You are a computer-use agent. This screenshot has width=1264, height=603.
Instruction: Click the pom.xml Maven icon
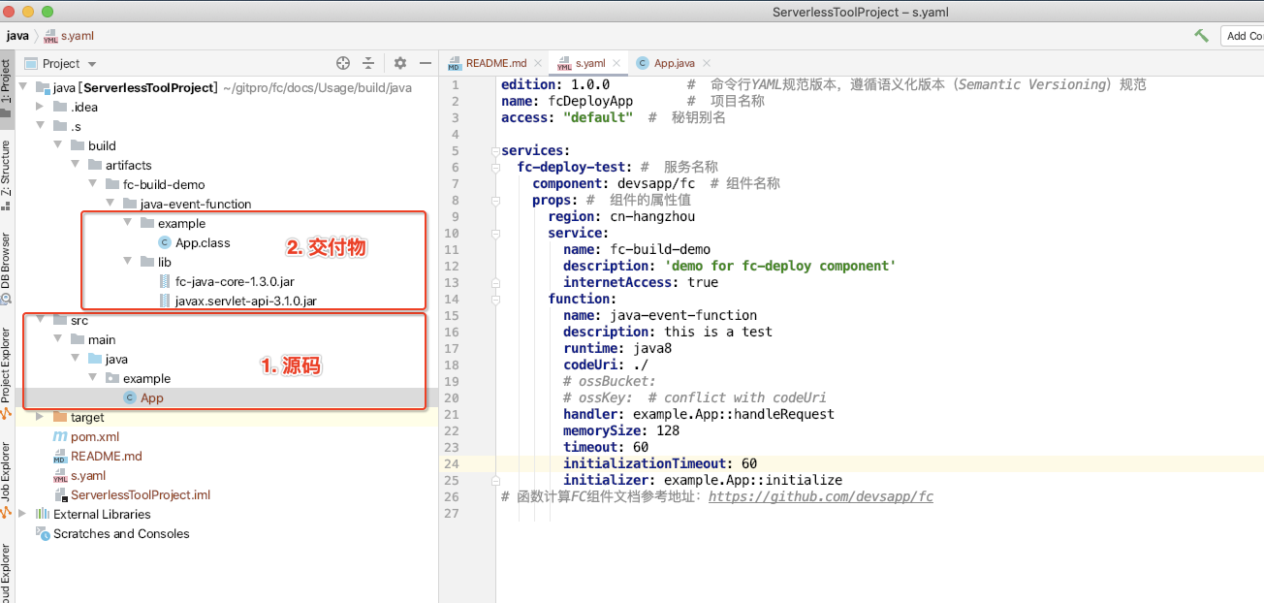[x=61, y=436]
